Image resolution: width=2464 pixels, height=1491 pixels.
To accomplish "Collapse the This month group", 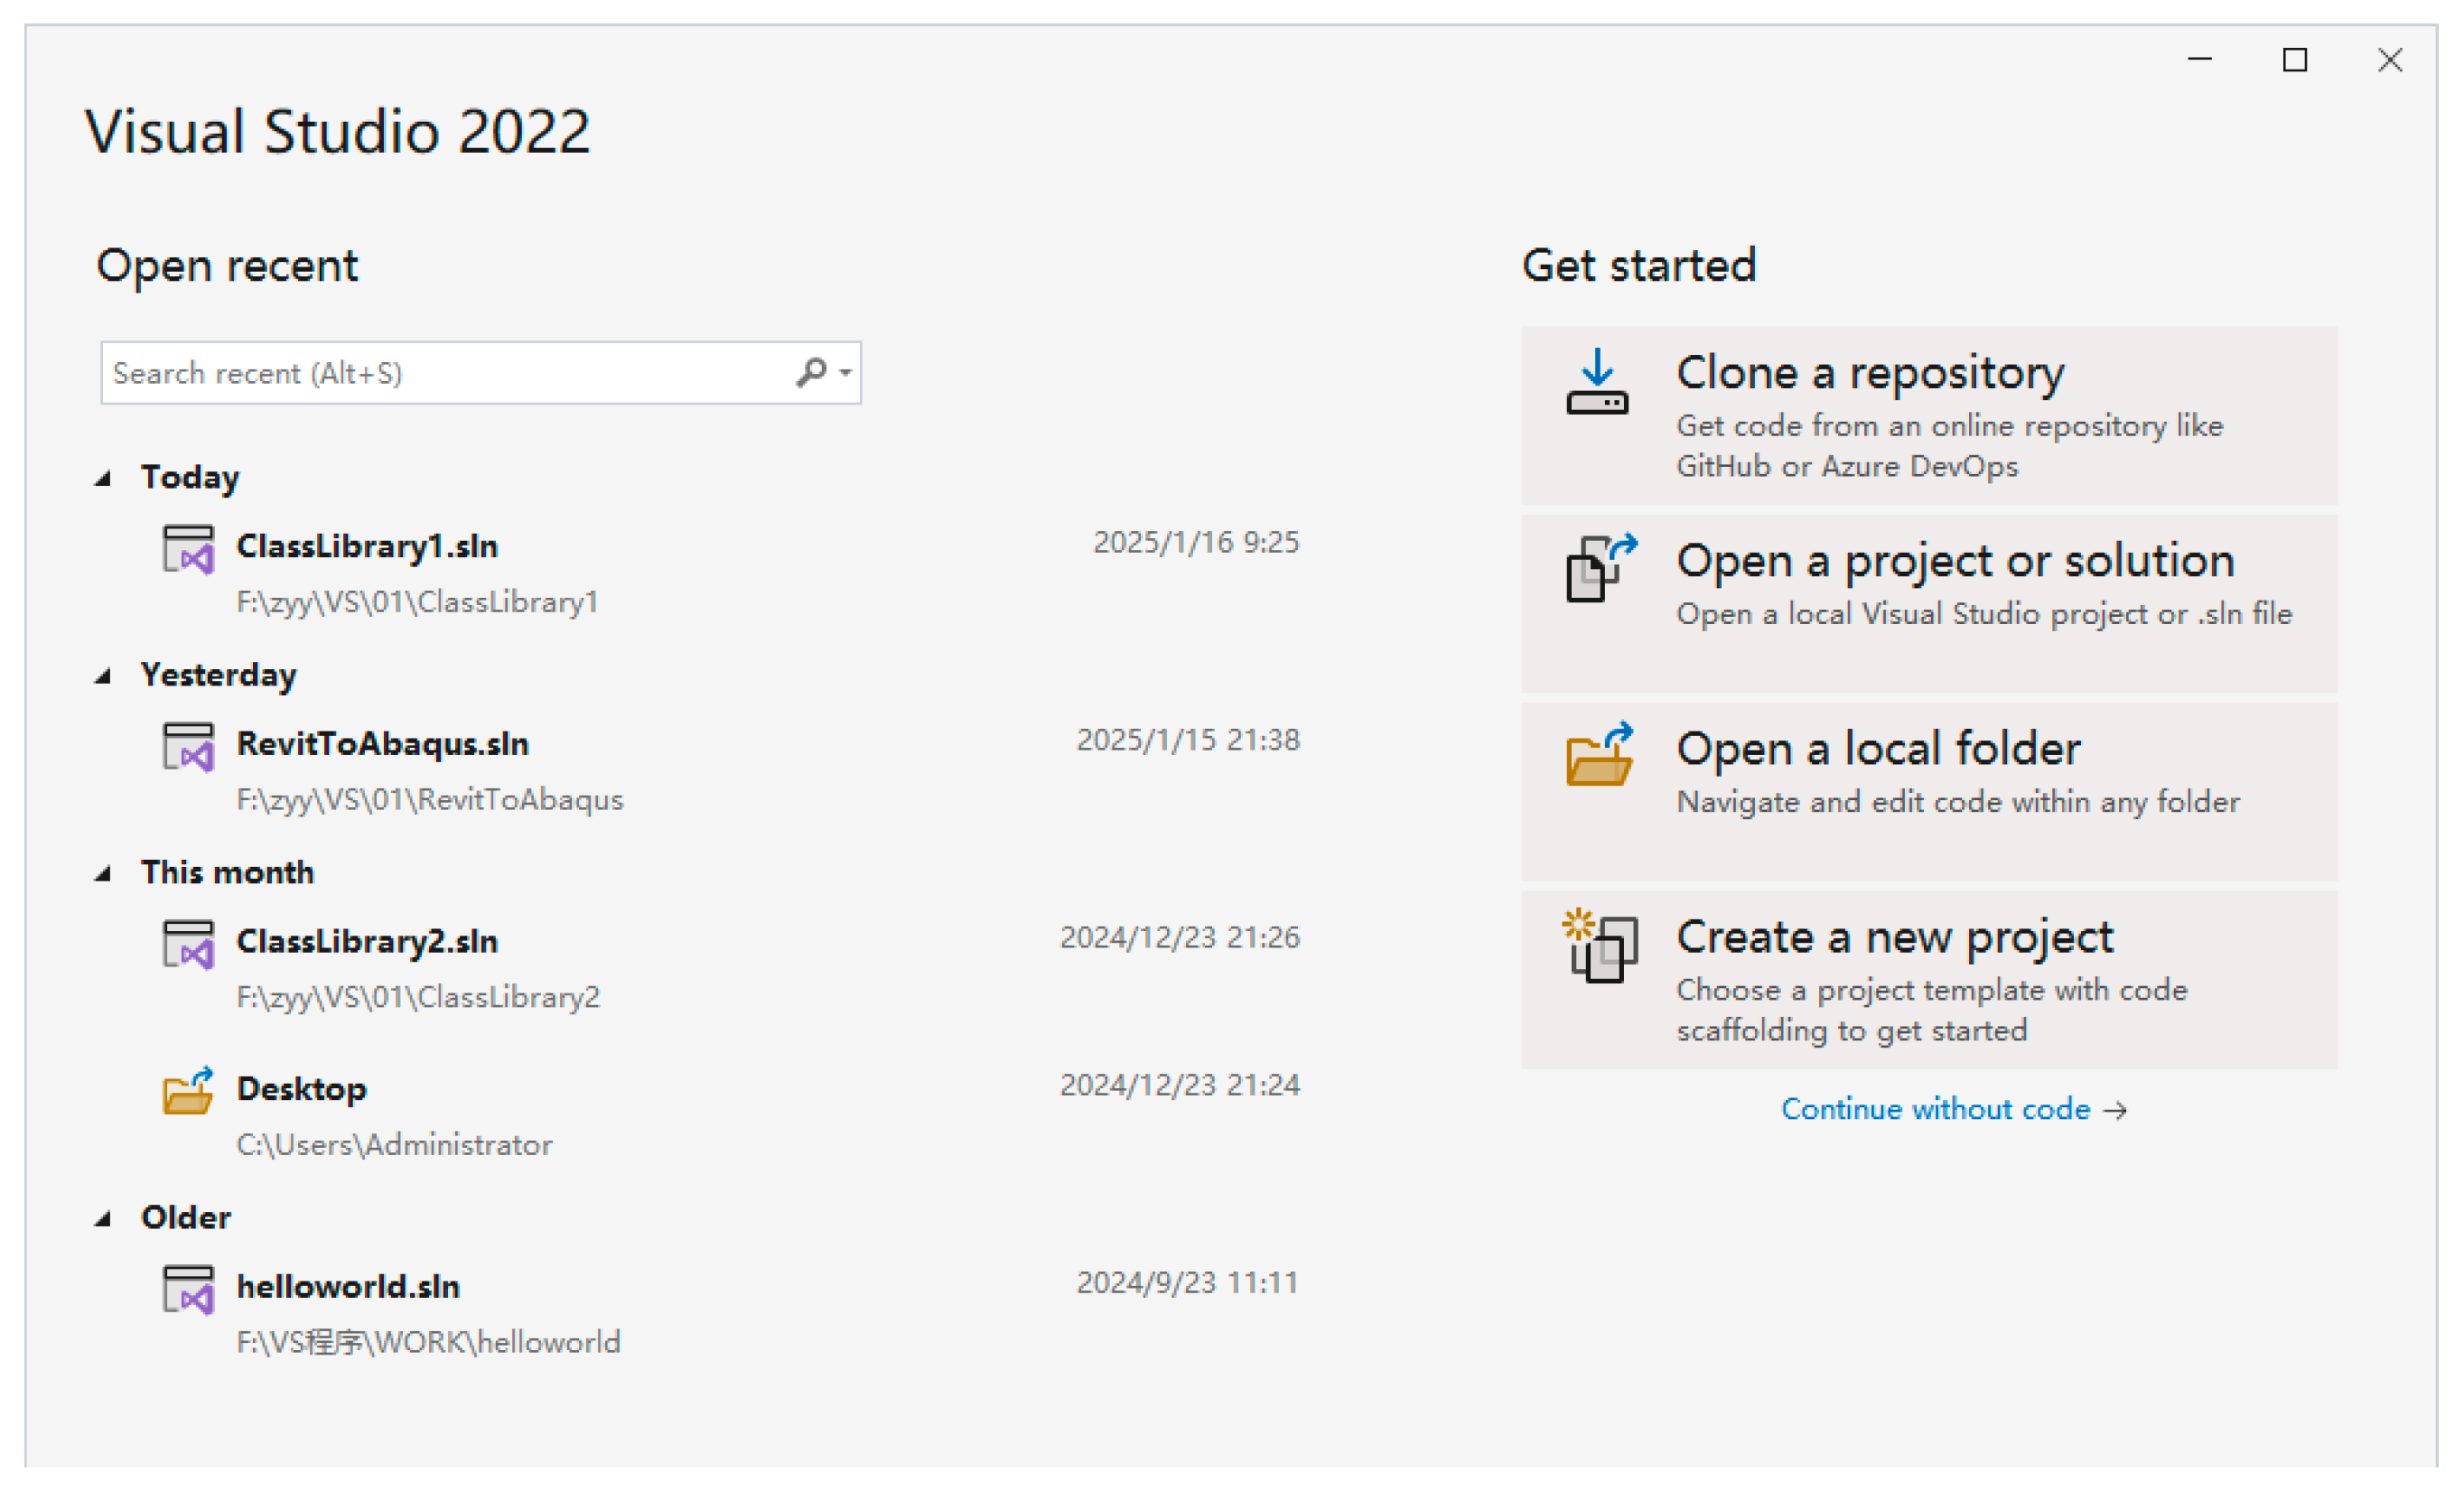I will coord(103,874).
